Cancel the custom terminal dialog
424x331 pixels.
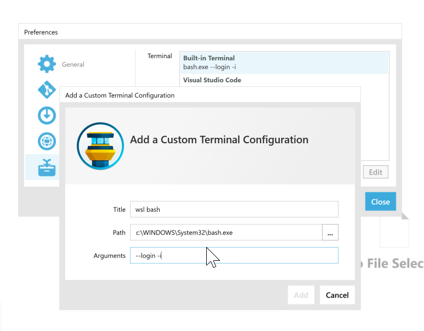[x=337, y=295]
